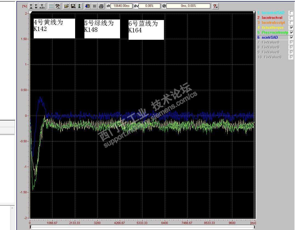This screenshot has width=295, height=230.
Task: Click the K164 blue line annotation box
Action: tap(146, 30)
